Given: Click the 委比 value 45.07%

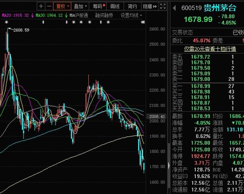Looking at the screenshot, I should 202,40.
